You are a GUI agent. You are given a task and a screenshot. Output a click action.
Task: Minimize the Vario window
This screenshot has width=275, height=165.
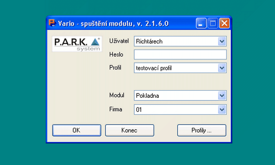(201, 23)
